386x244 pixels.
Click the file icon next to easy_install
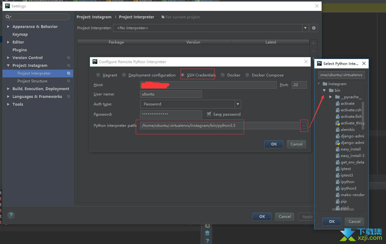338,149
